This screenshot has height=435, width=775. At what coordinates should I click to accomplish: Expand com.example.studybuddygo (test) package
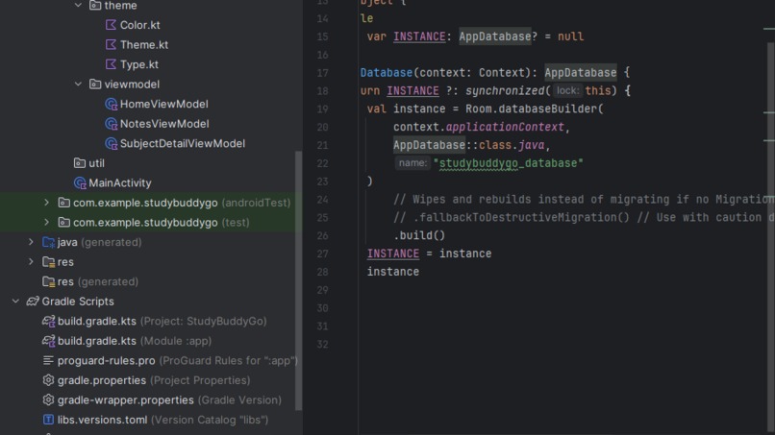[x=46, y=222]
